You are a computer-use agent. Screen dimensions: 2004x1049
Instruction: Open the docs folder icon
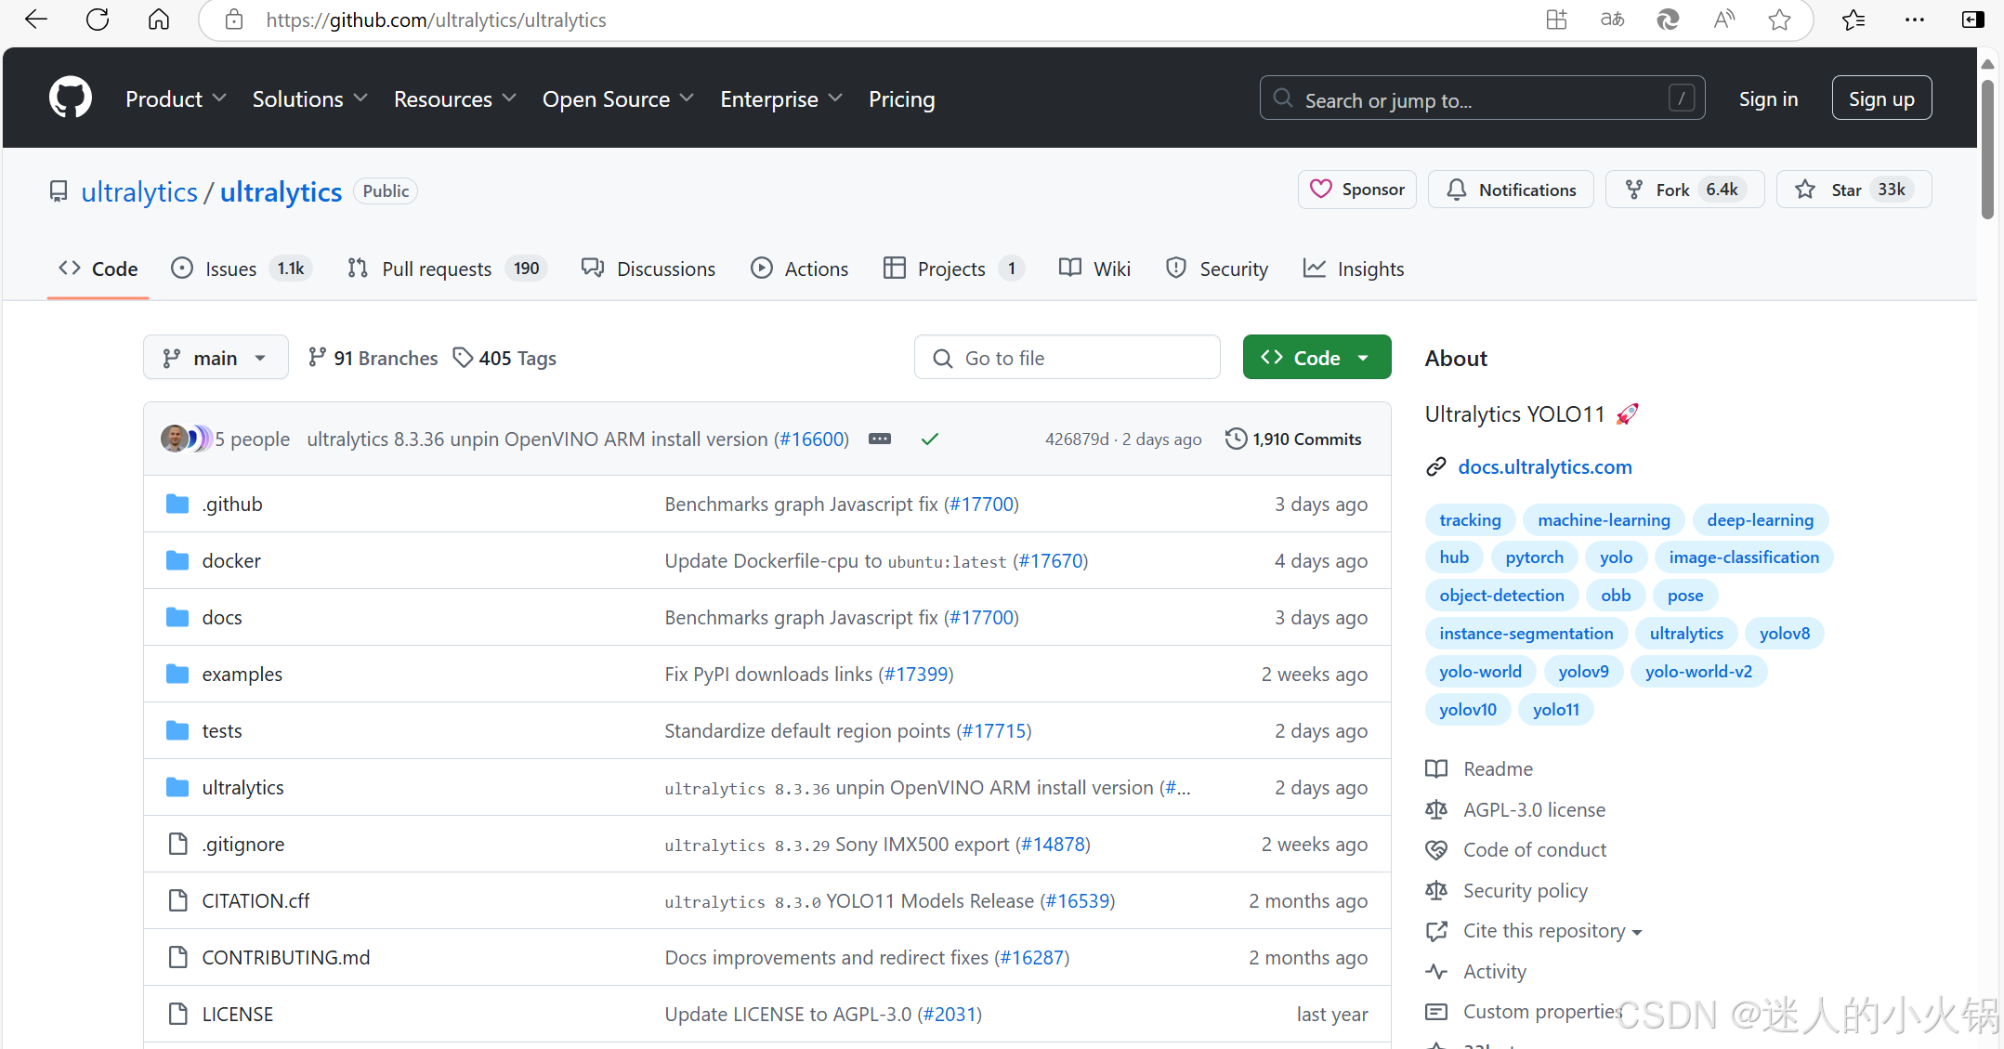[x=177, y=617]
